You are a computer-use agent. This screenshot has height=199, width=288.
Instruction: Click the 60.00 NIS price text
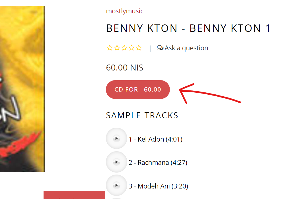(x=125, y=68)
